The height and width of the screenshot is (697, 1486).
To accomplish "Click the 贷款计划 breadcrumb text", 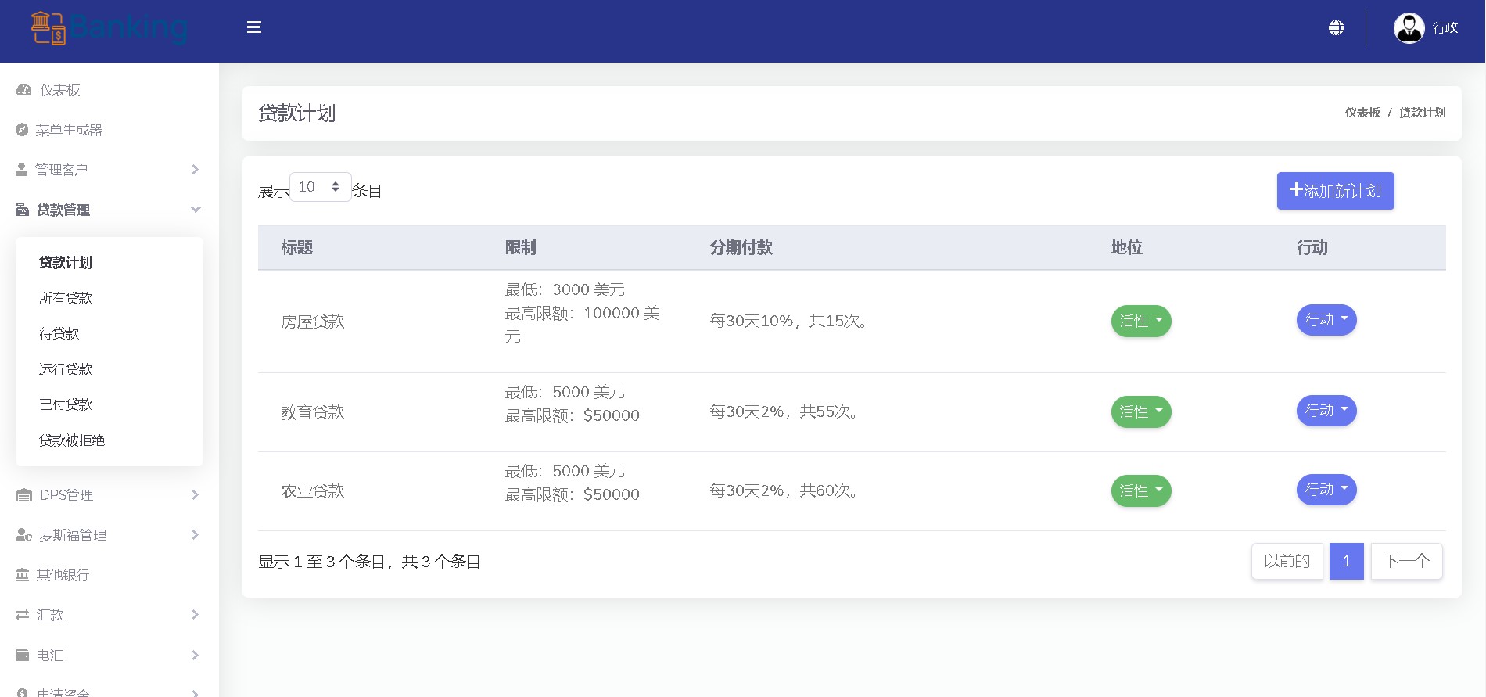I will (1422, 113).
